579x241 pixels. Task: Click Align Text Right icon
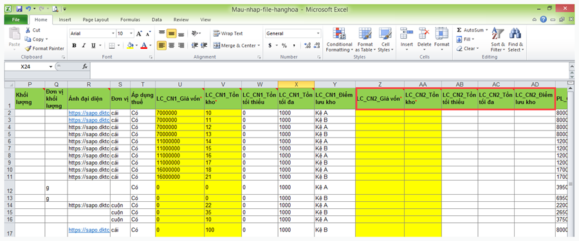[x=181, y=46]
